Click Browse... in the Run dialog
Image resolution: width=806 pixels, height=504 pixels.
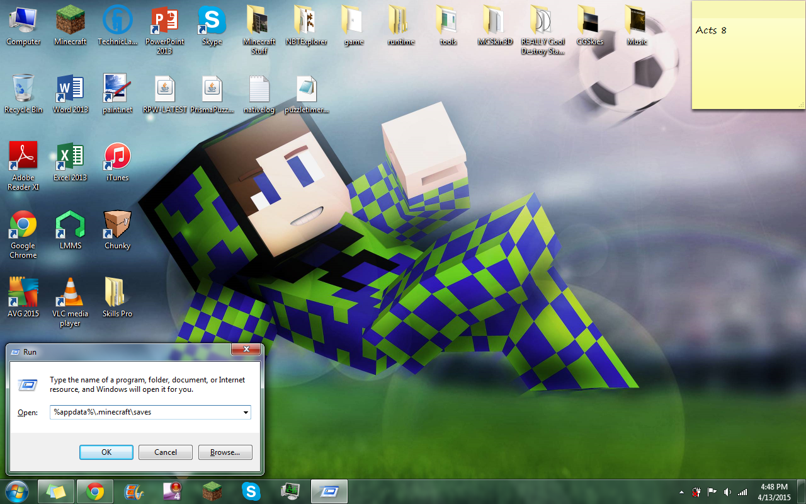[225, 452]
